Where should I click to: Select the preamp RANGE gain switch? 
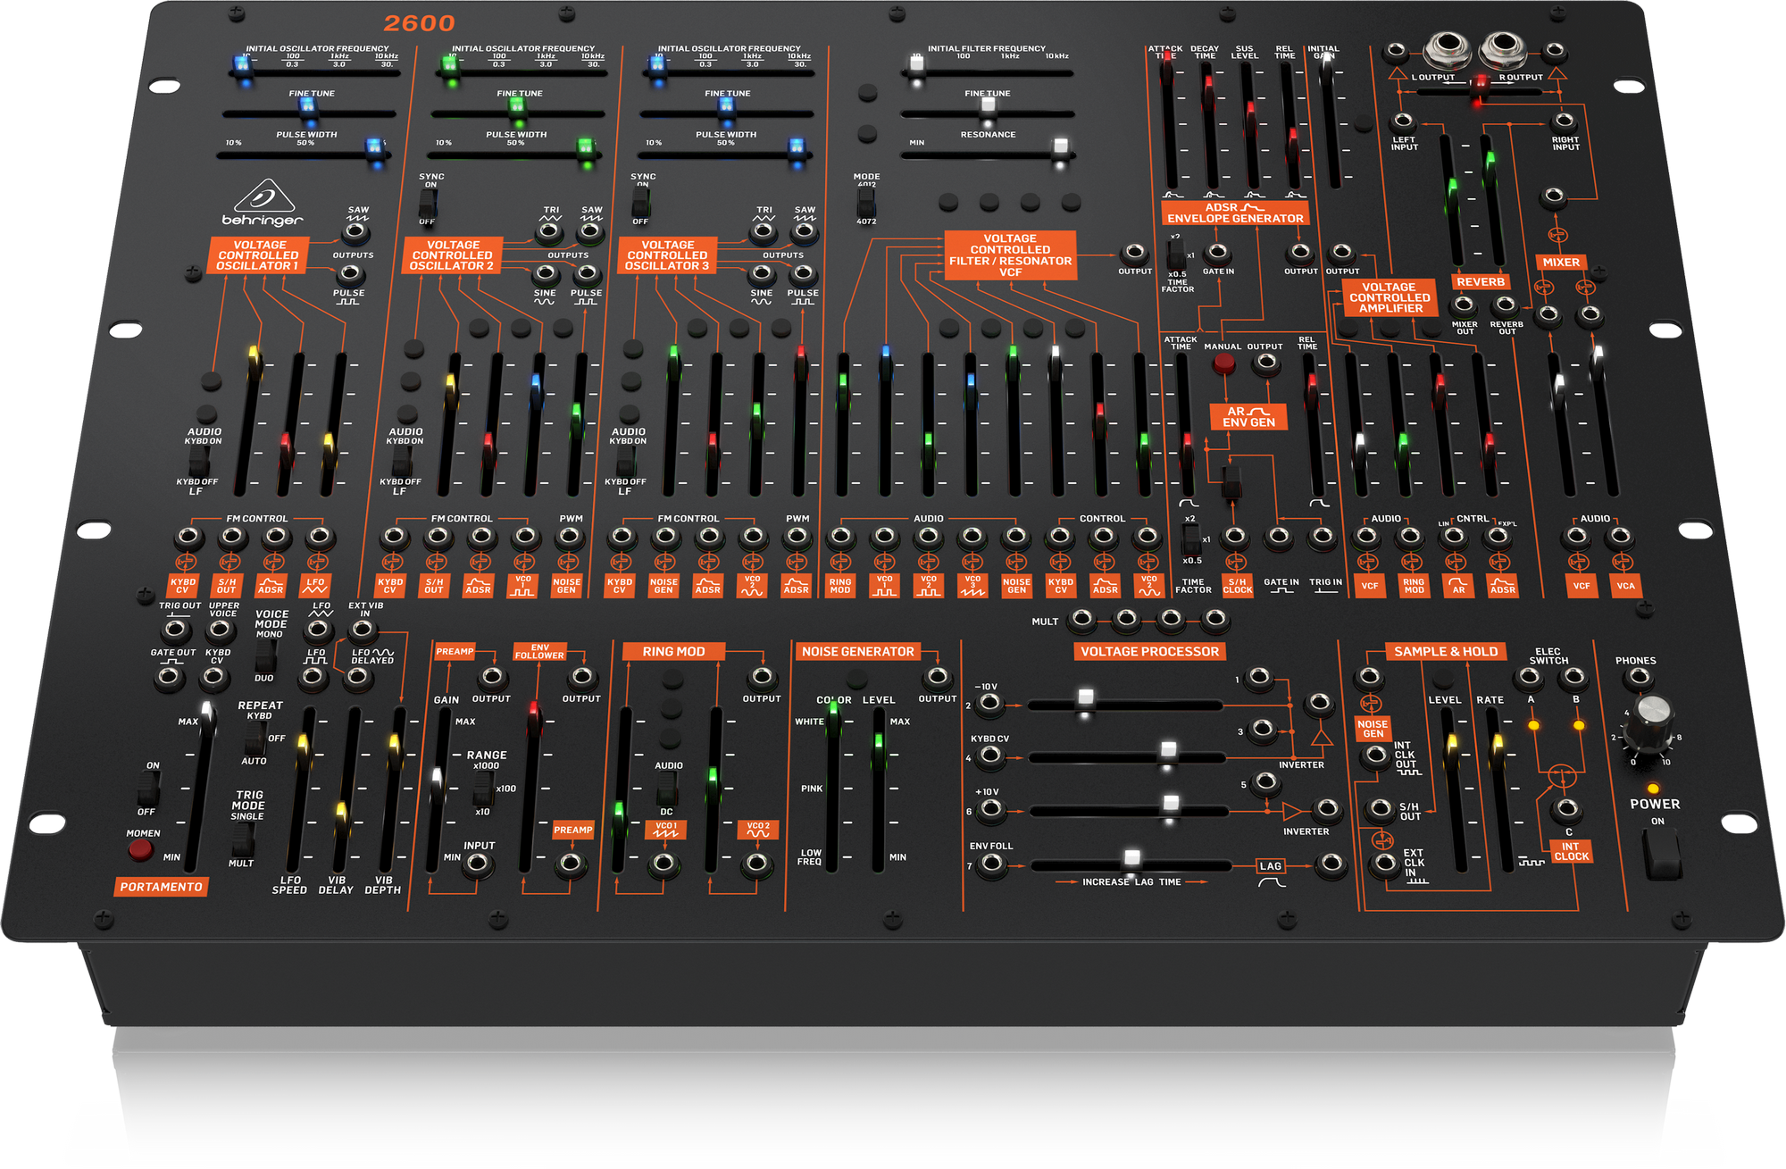tap(483, 789)
